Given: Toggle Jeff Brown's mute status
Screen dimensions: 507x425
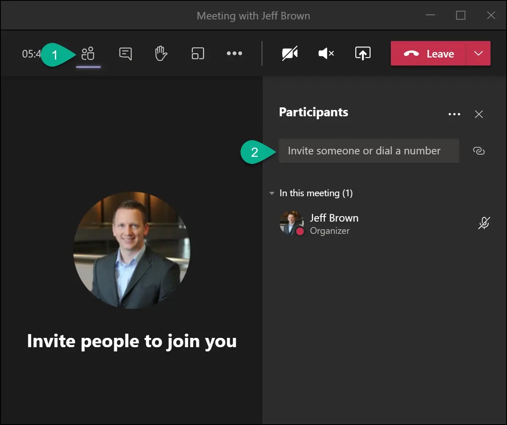Looking at the screenshot, I should point(484,223).
